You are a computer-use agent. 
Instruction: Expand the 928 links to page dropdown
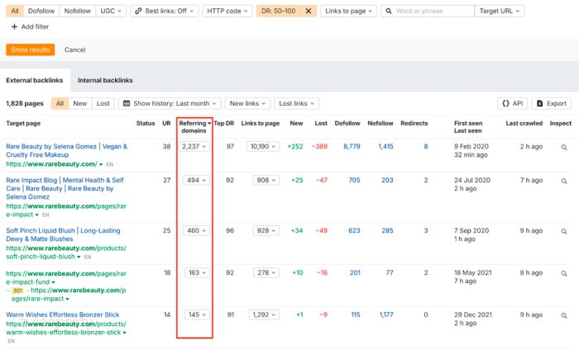266,230
